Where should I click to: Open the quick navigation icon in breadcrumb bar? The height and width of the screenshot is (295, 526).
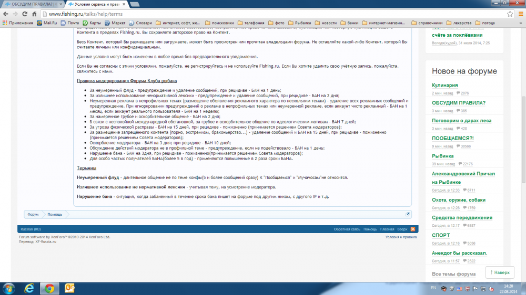(x=407, y=214)
